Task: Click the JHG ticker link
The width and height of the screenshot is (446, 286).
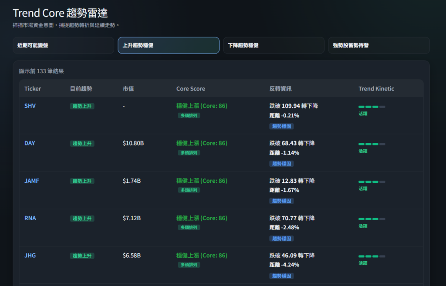Action: pyautogui.click(x=30, y=256)
